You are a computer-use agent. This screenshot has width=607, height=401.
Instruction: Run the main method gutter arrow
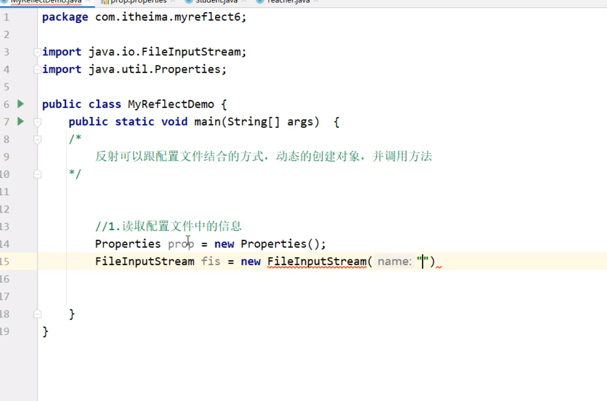pyautogui.click(x=20, y=121)
